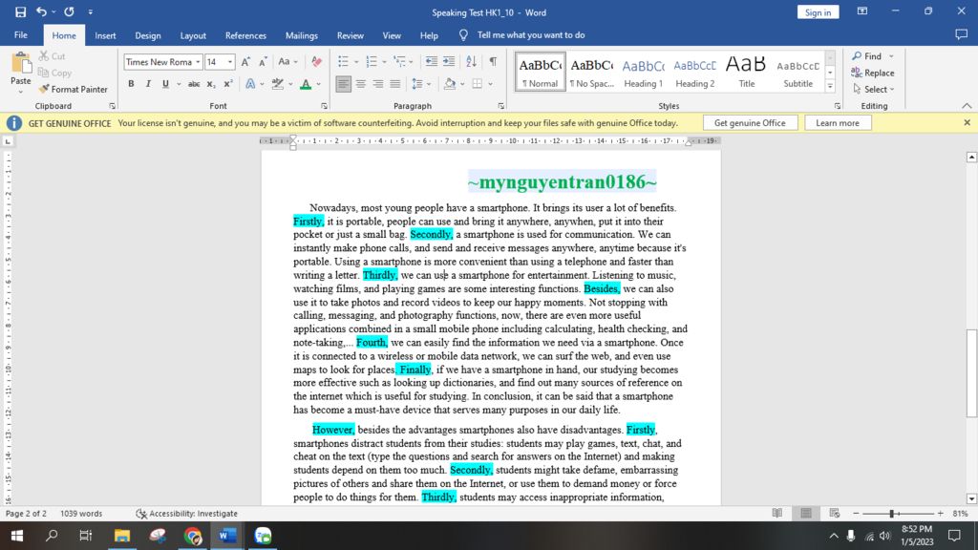Open Chrome from the taskbar
This screenshot has height=550, width=978.
(x=193, y=536)
